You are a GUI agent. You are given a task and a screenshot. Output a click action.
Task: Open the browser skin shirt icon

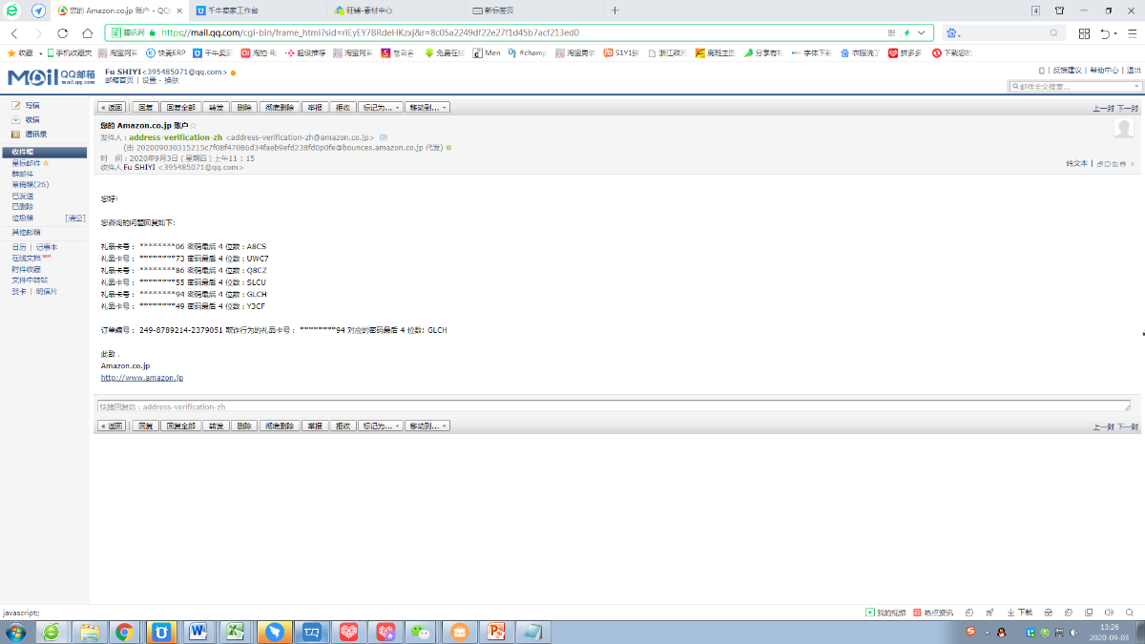[x=1059, y=10]
